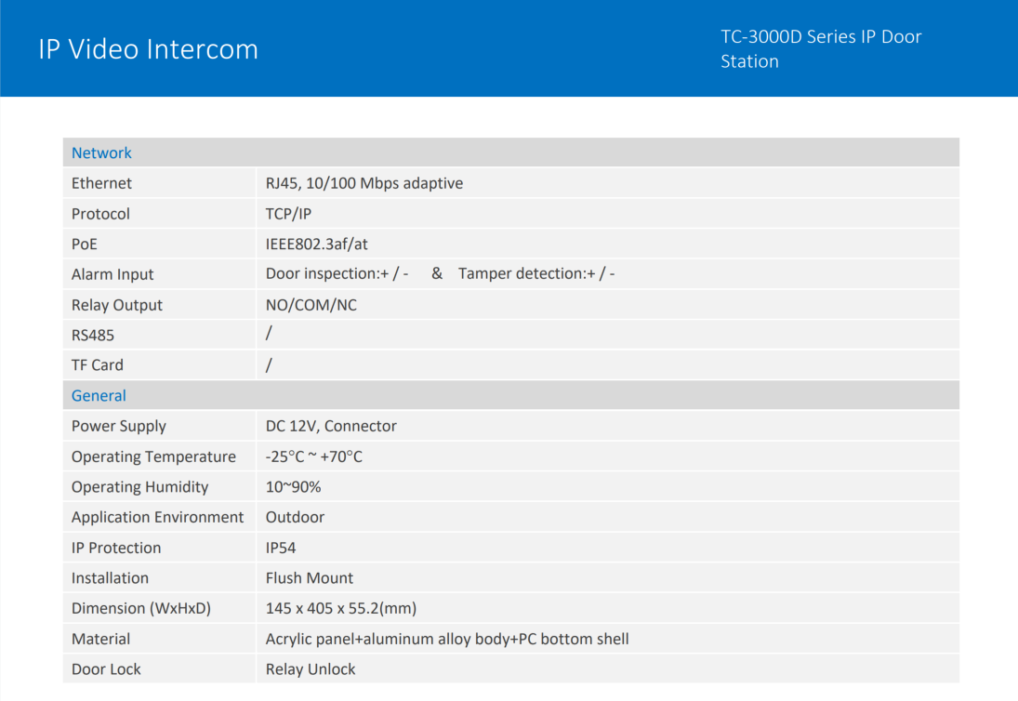1018x701 pixels.
Task: Select the NO/COM/NC relay output value
Action: [311, 305]
